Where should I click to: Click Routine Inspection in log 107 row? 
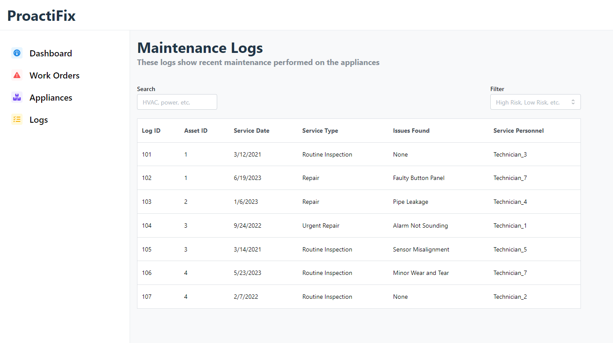click(327, 297)
